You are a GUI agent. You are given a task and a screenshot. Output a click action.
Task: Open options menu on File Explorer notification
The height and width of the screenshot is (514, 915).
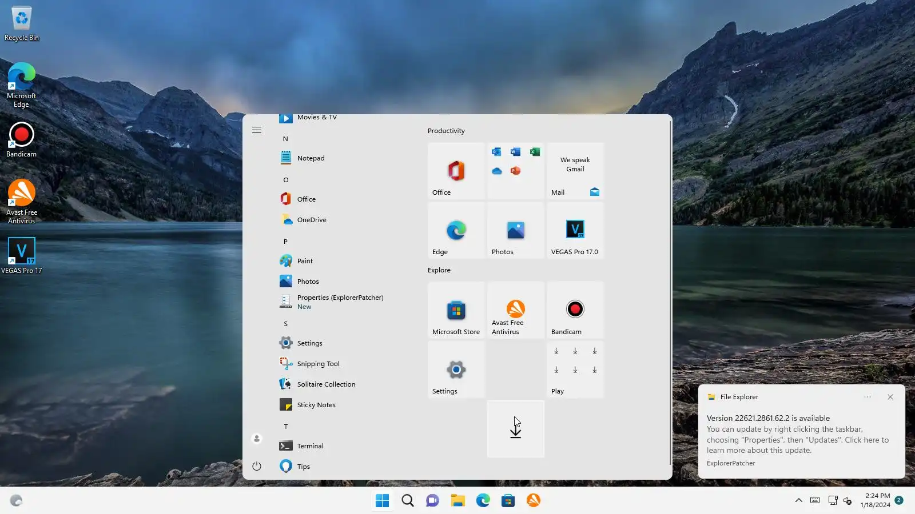pos(868,397)
